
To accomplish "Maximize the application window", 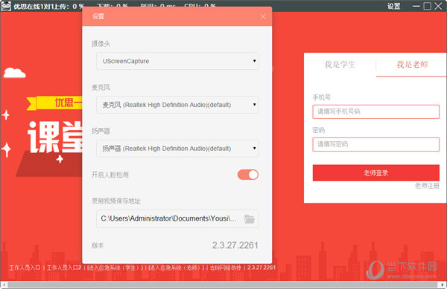I will pos(427,6).
